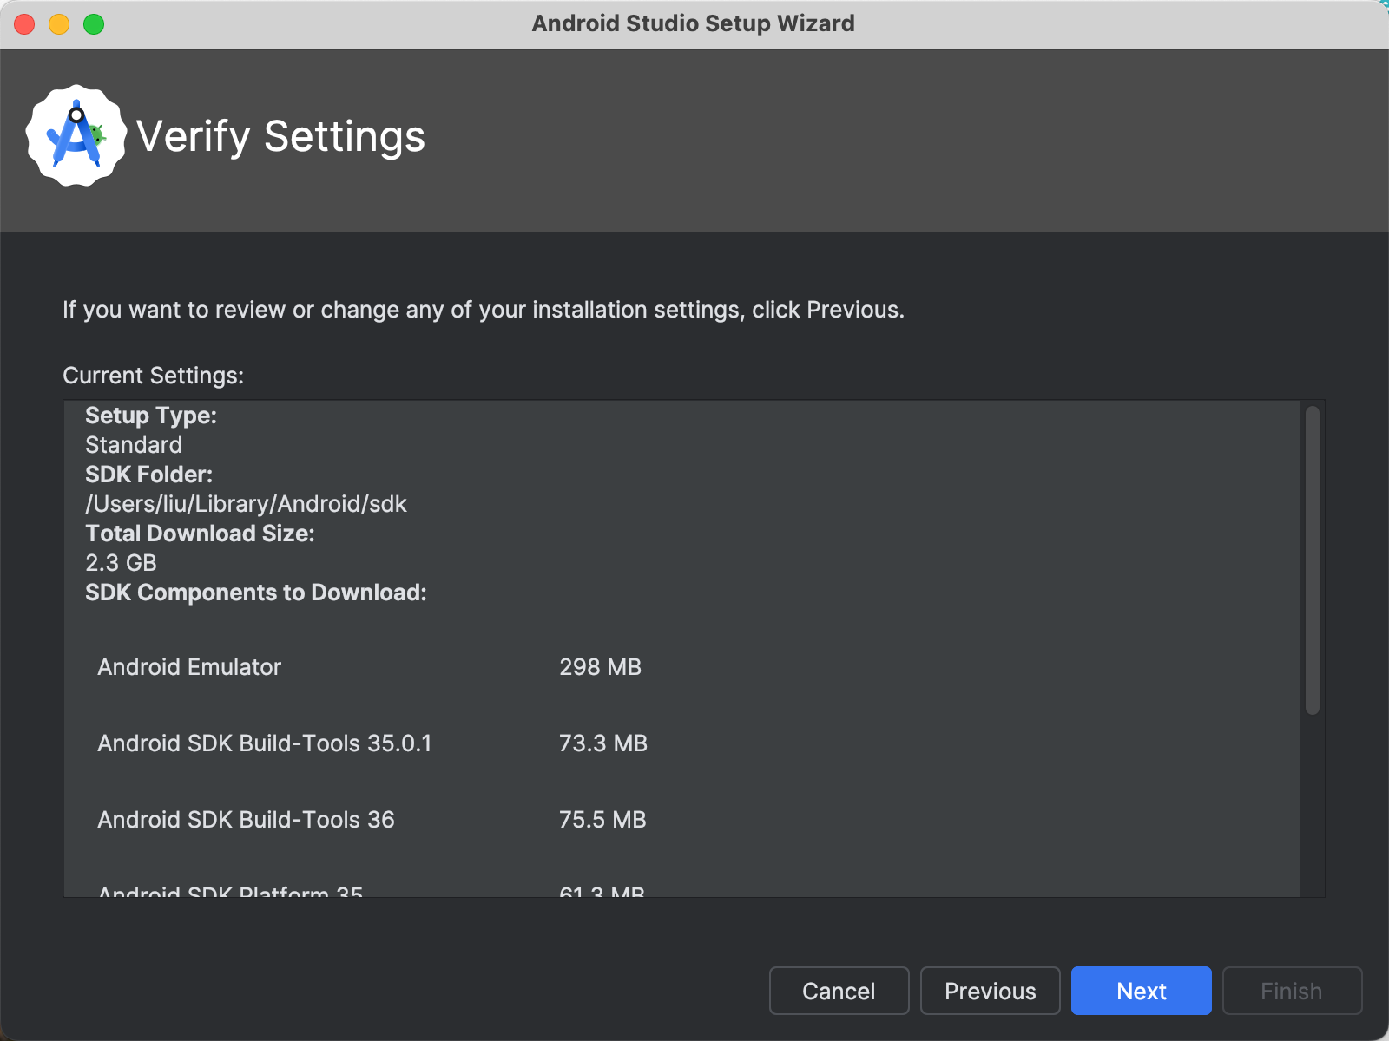Click the settings list vertical scrollbar
The height and width of the screenshot is (1041, 1389).
(1312, 560)
